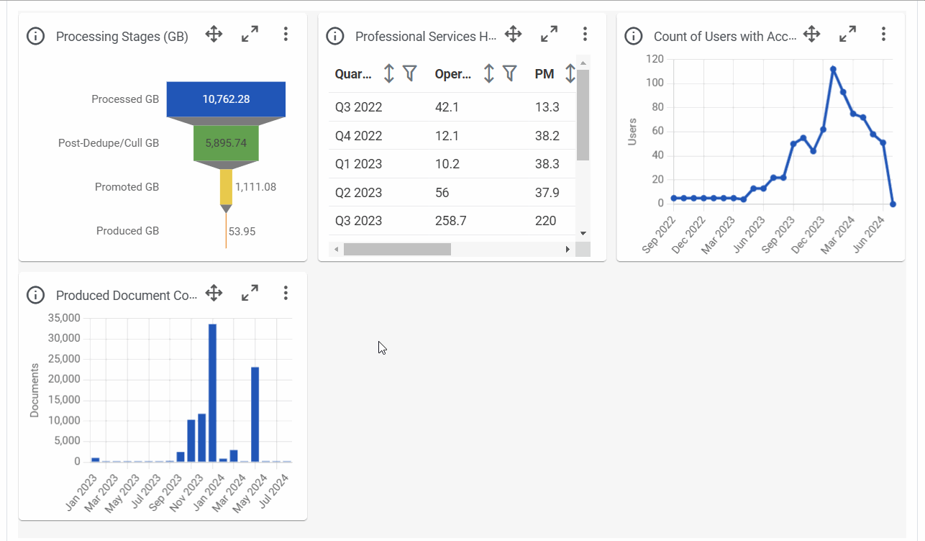Click horizontal scrollbar left arrow in table
This screenshot has height=541, width=925.
point(336,249)
